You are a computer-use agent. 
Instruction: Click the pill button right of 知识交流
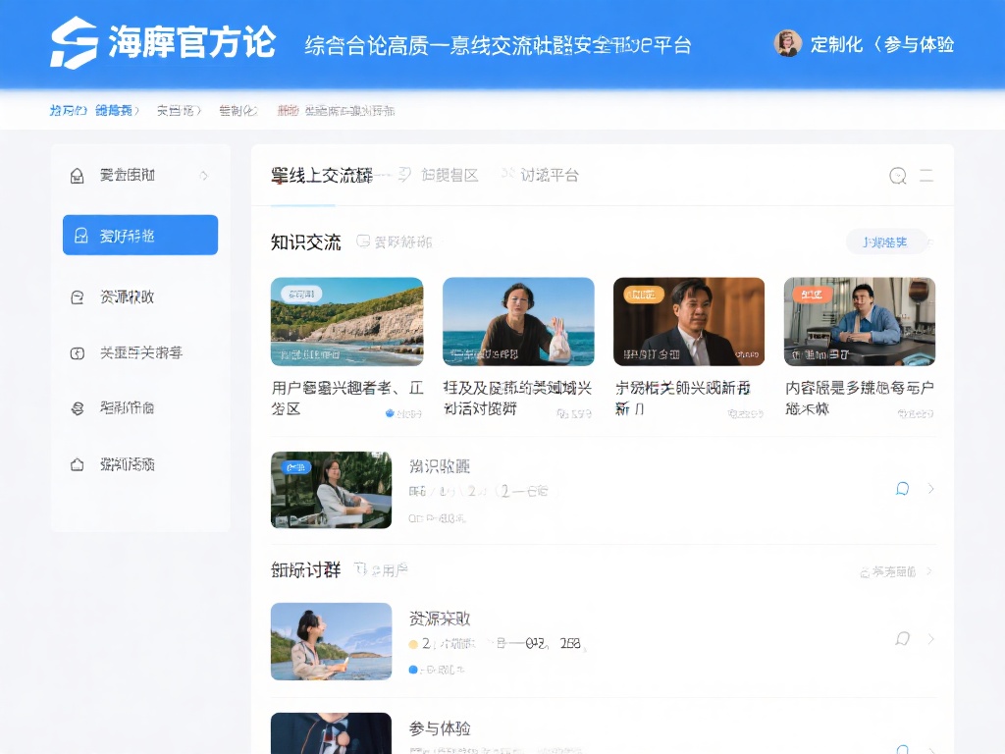885,242
